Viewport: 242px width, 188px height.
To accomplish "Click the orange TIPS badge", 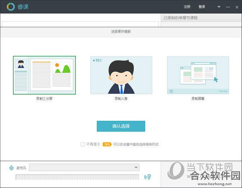I will click(107, 145).
